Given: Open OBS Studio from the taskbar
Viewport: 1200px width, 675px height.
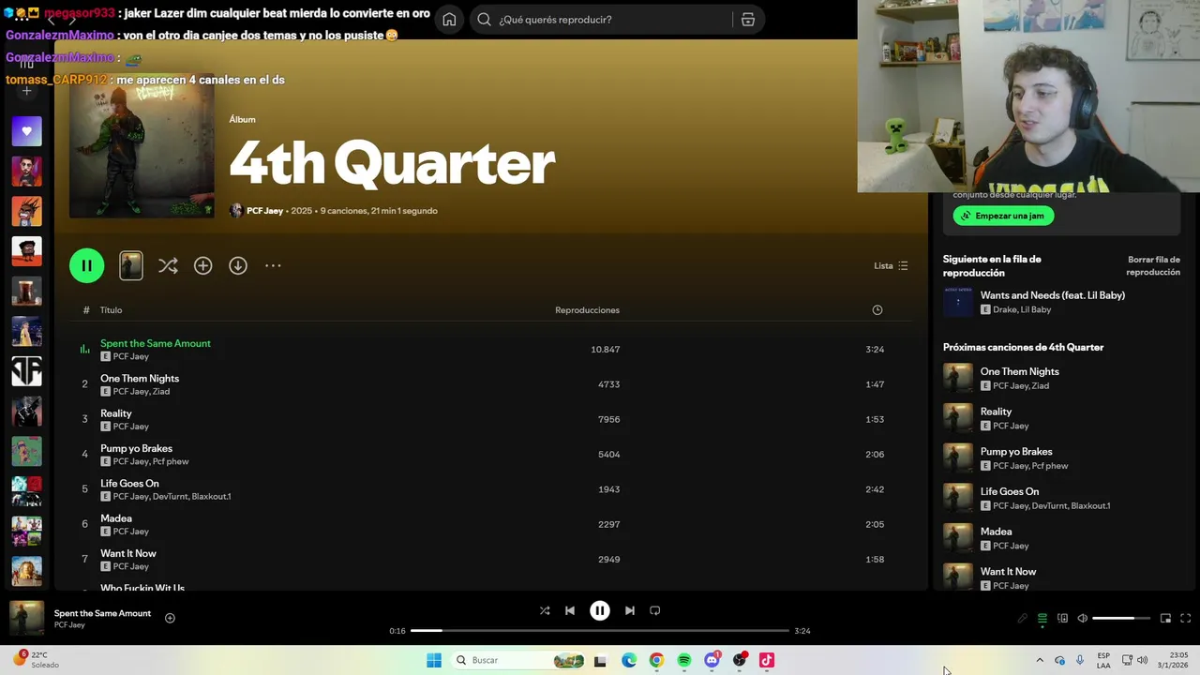Looking at the screenshot, I should (740, 660).
